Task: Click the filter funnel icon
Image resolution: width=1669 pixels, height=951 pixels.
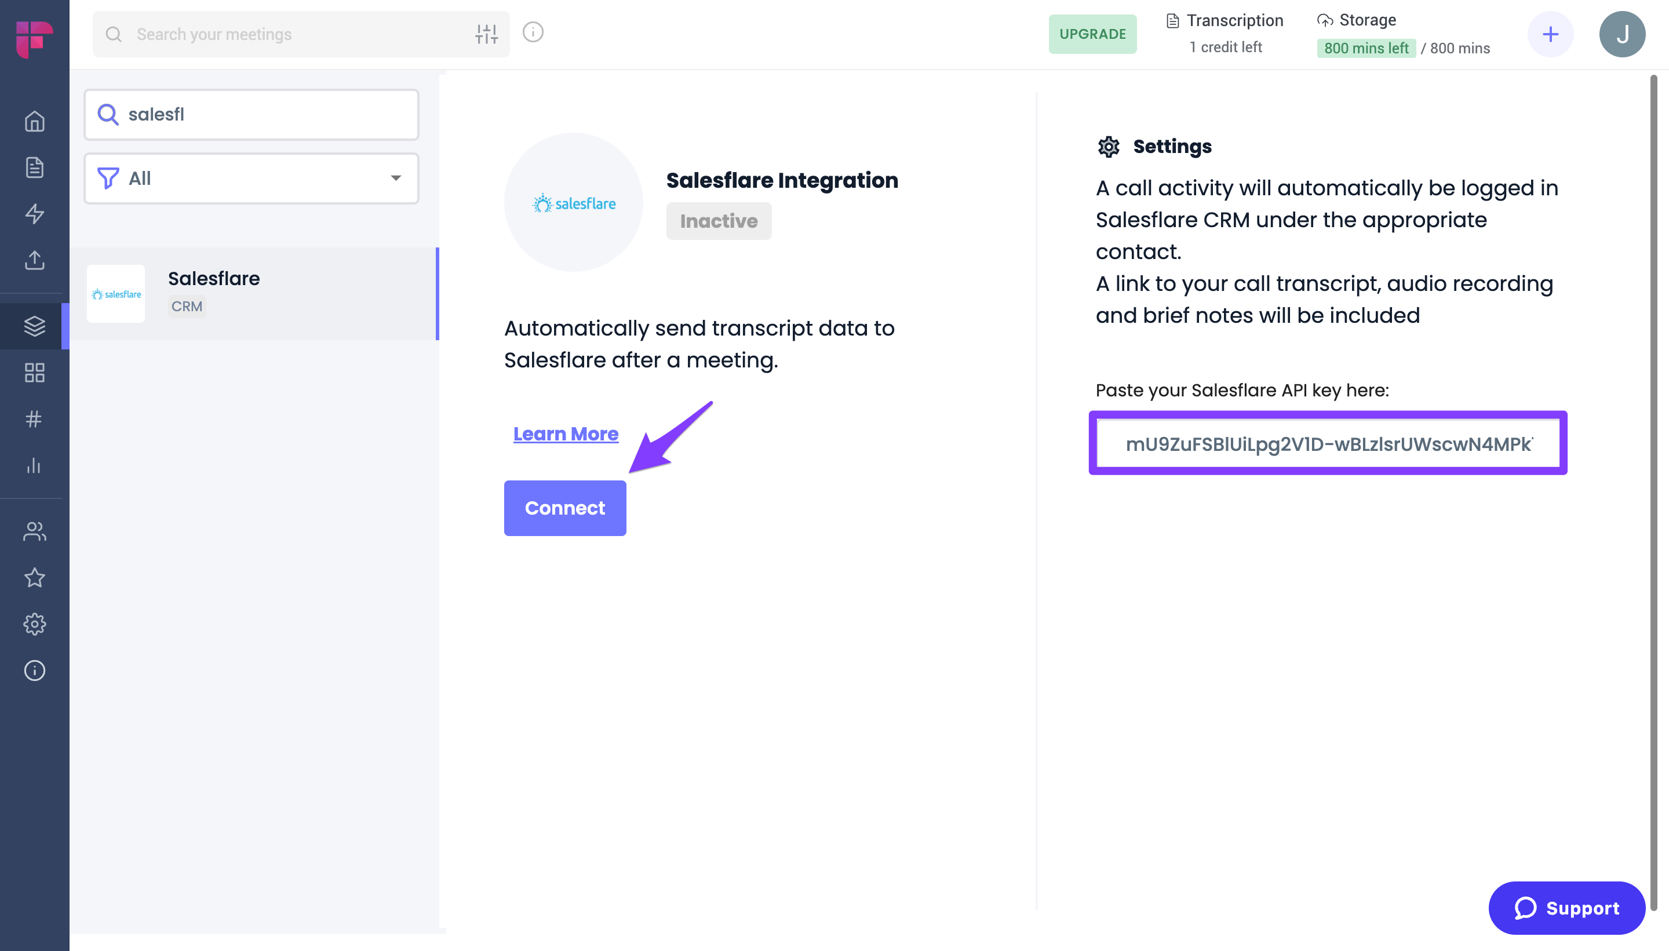Action: point(108,178)
